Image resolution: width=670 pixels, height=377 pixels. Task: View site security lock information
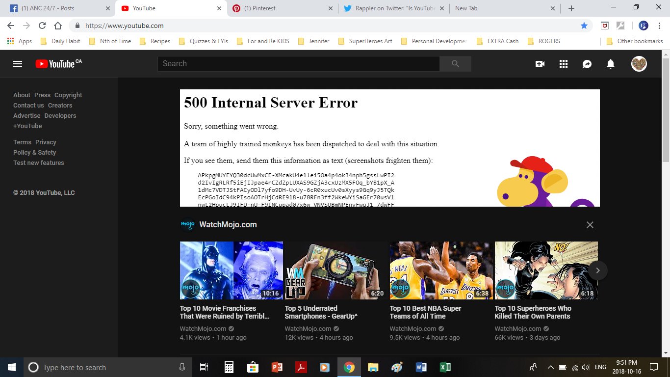coord(77,26)
